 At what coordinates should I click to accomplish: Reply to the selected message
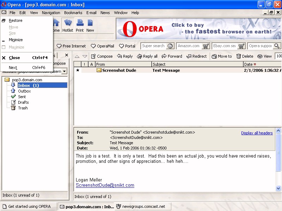[125, 56]
